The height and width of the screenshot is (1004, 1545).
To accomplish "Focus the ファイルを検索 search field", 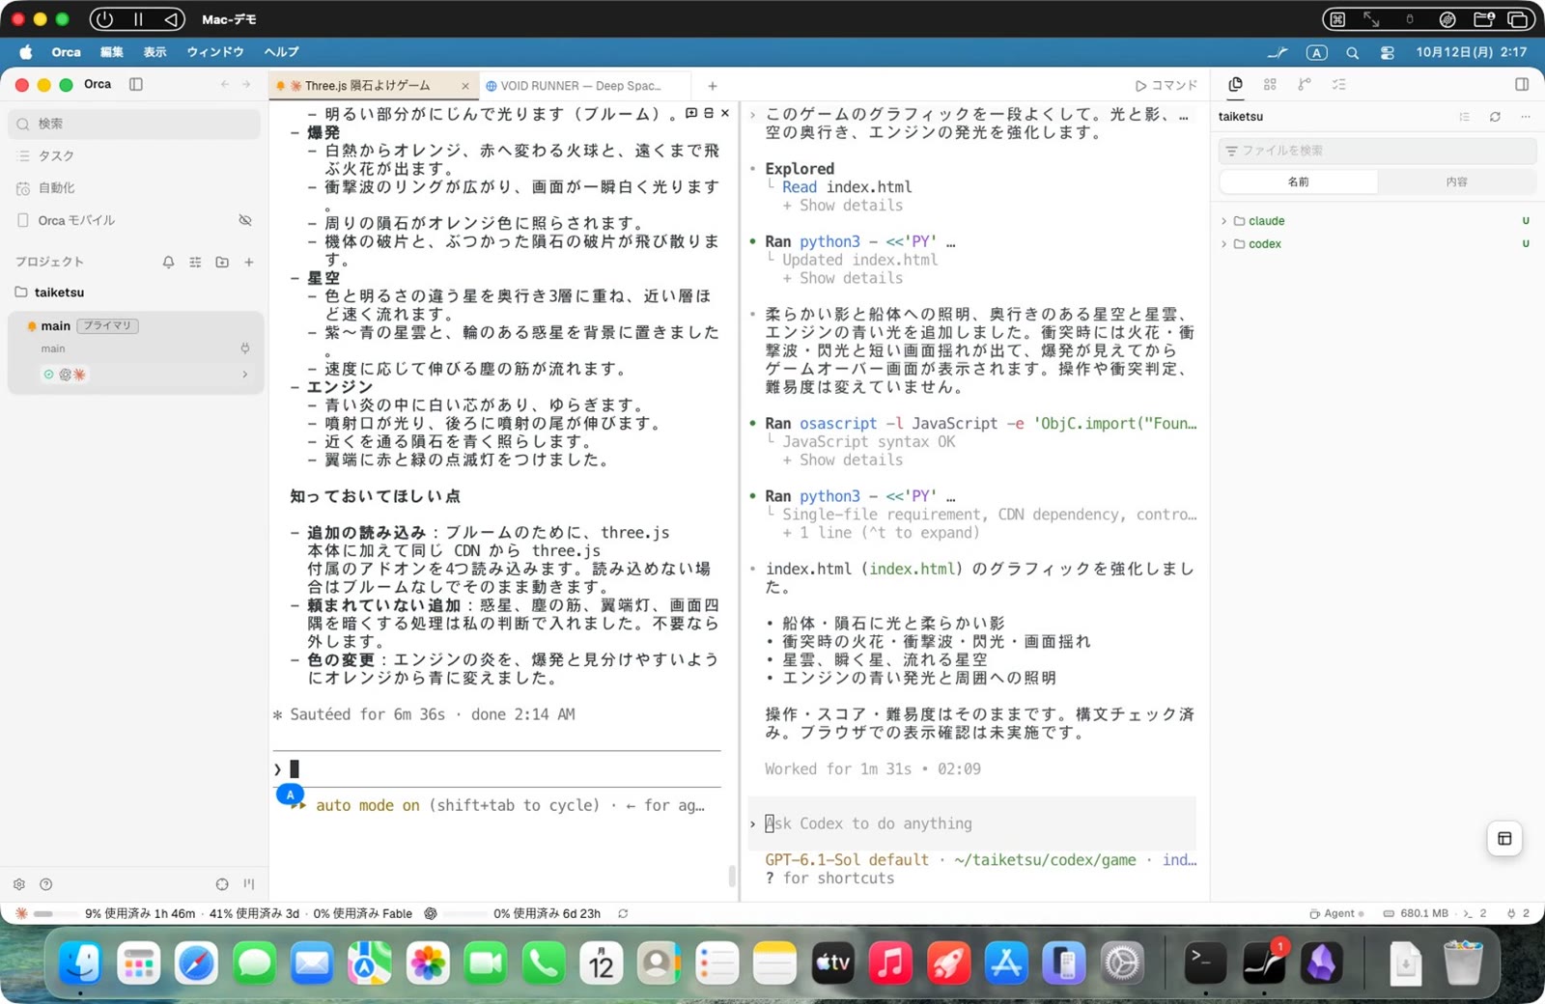I will [x=1377, y=151].
